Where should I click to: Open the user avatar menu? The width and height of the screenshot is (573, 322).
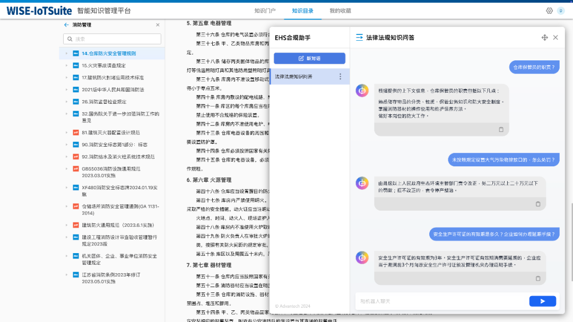[x=561, y=11]
